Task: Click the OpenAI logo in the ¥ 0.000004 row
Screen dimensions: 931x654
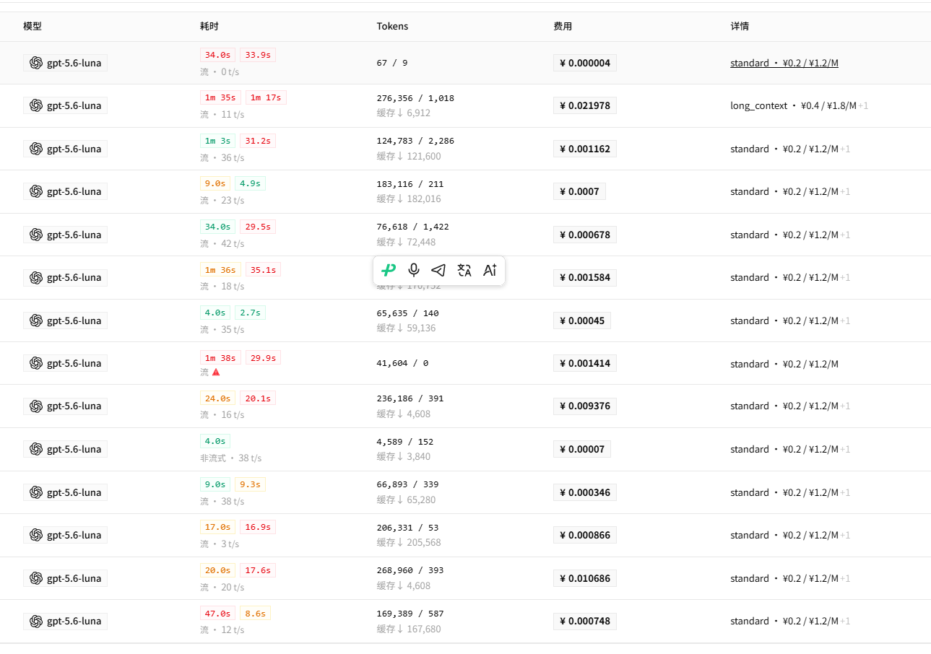Action: 36,63
